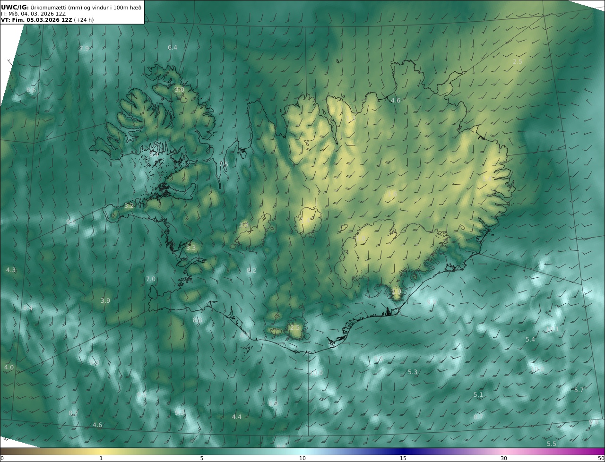Screen dimensions: 605x462
Task: Click the 50 tick label on the color bar
Action: pos(601,459)
